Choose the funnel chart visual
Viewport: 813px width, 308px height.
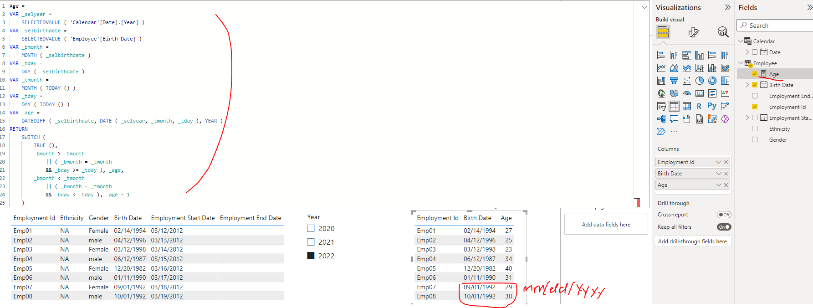pos(674,81)
